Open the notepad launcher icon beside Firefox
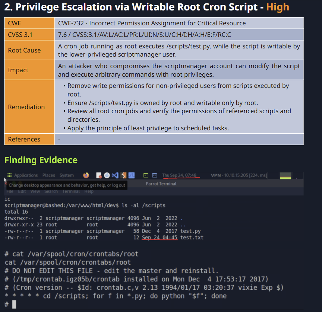Viewport: 322px width, 312px height. [x=99, y=175]
